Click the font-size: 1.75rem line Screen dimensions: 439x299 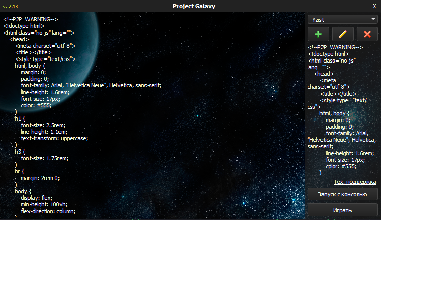[x=44, y=158]
